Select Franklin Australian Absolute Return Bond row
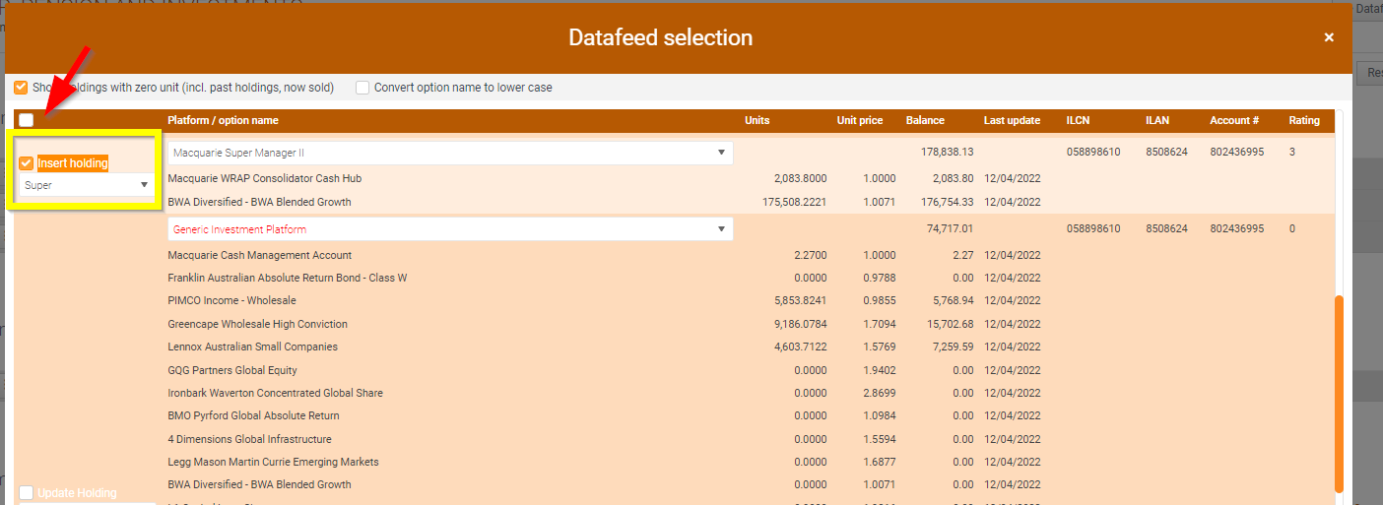 coord(751,279)
